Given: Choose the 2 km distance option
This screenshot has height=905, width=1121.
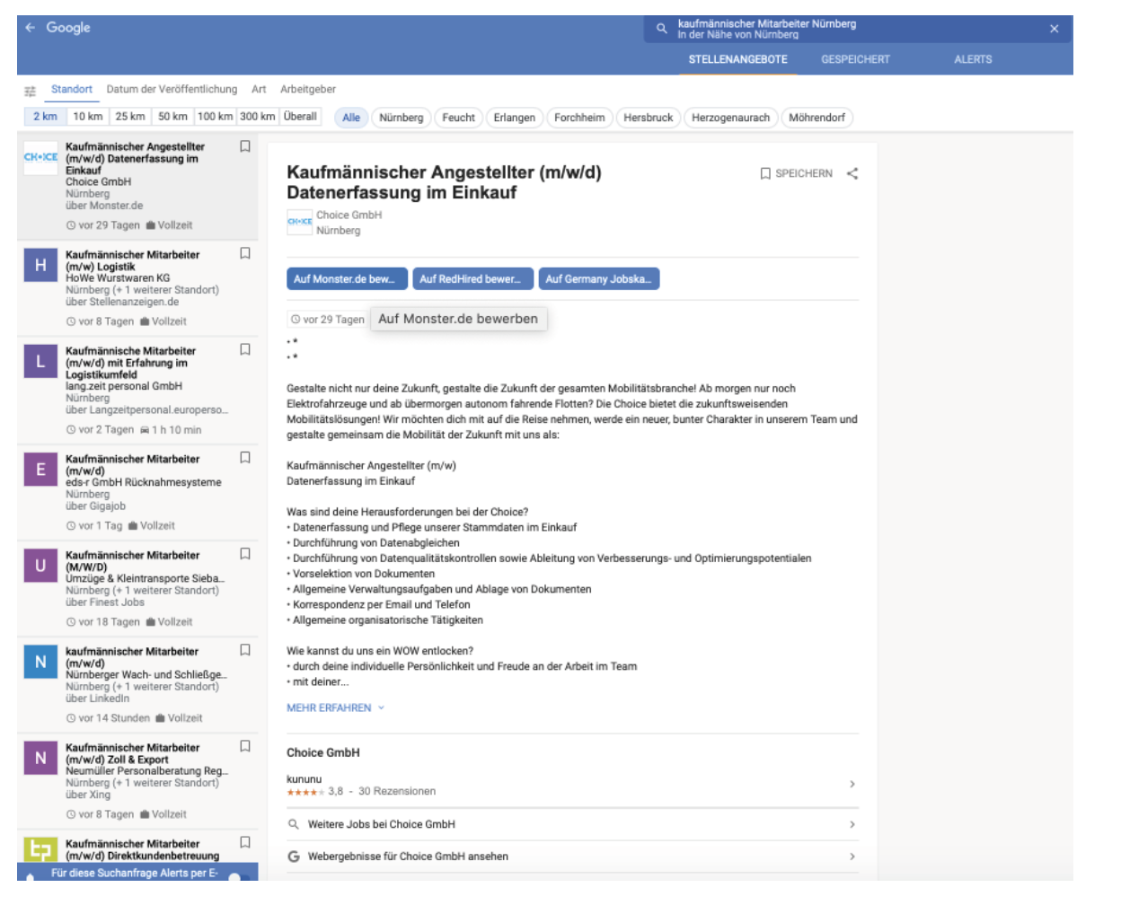Looking at the screenshot, I should [x=45, y=117].
